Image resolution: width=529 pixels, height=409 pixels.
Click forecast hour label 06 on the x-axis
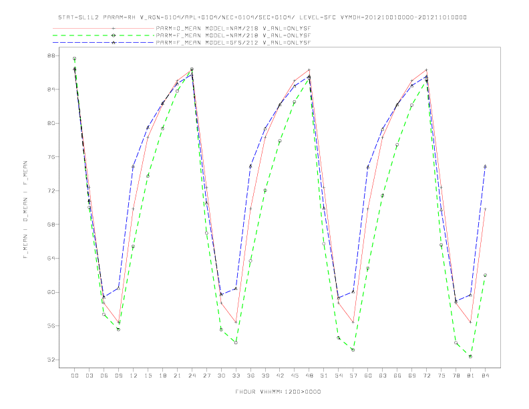tap(104, 376)
